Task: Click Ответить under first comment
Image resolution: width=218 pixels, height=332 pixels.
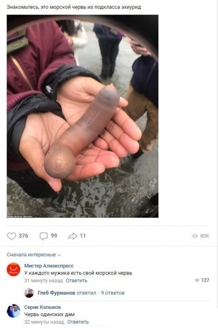Action: [x=76, y=281]
